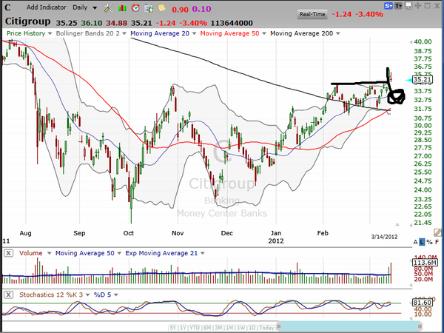The height and width of the screenshot is (333, 444).
Task: Click the up arrow above price scale bottom
Action: [x=397, y=224]
